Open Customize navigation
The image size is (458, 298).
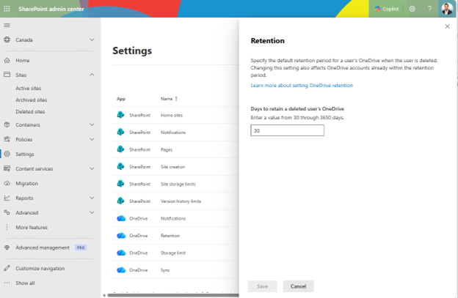click(x=40, y=268)
